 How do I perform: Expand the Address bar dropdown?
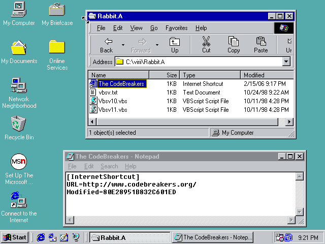(286, 62)
